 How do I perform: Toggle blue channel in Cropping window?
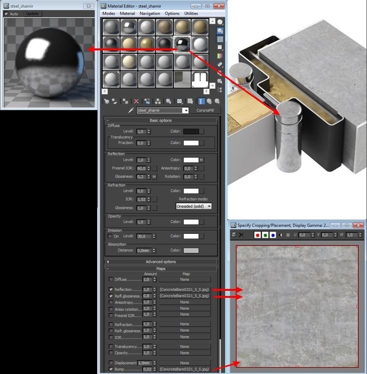tap(273, 235)
